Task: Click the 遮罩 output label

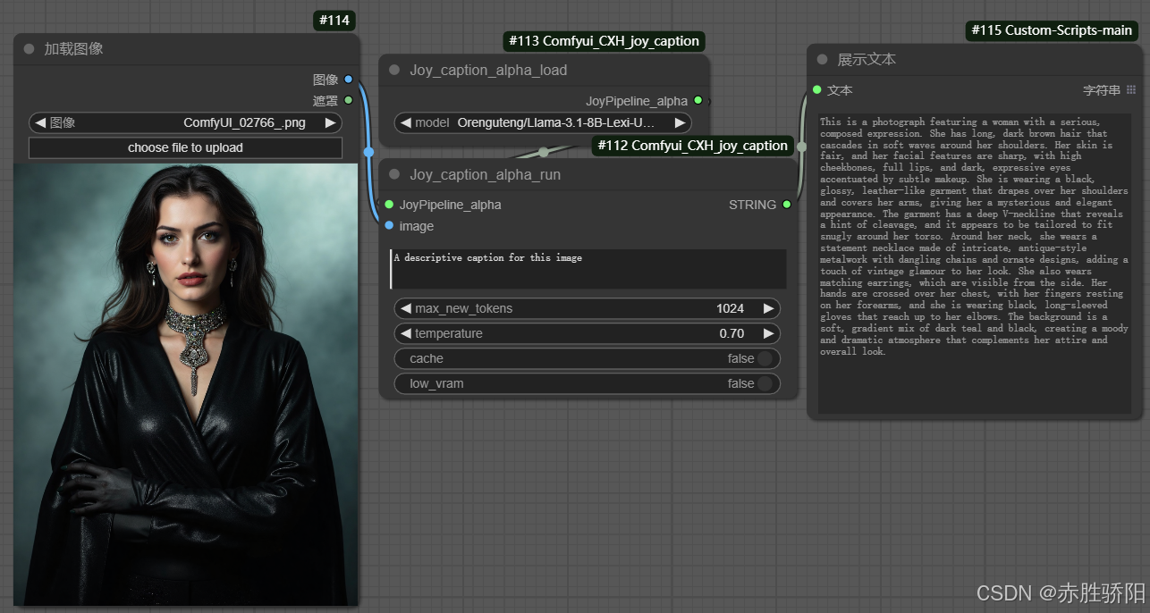Action: tap(326, 101)
